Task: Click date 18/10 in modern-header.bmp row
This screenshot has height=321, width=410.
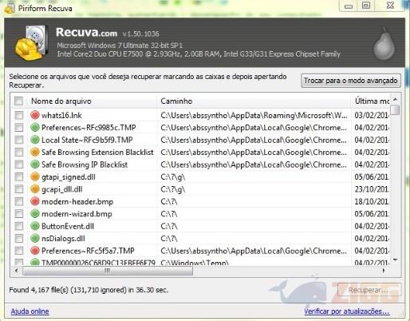Action: point(372,201)
